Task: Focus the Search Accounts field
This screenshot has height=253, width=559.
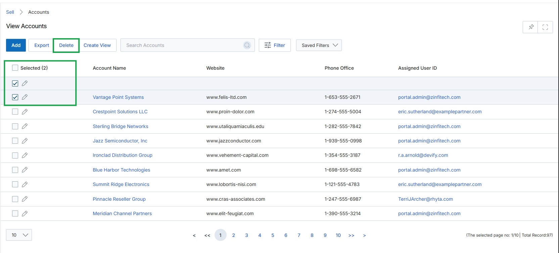Action: tap(188, 45)
